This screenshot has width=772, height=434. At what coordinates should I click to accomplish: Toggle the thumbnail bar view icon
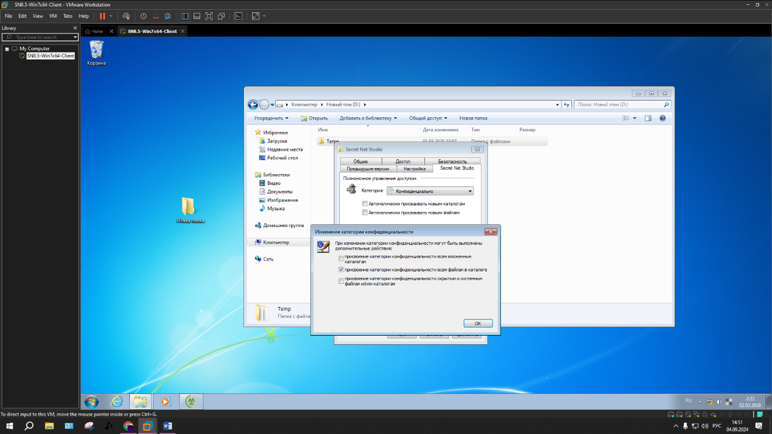coord(197,16)
